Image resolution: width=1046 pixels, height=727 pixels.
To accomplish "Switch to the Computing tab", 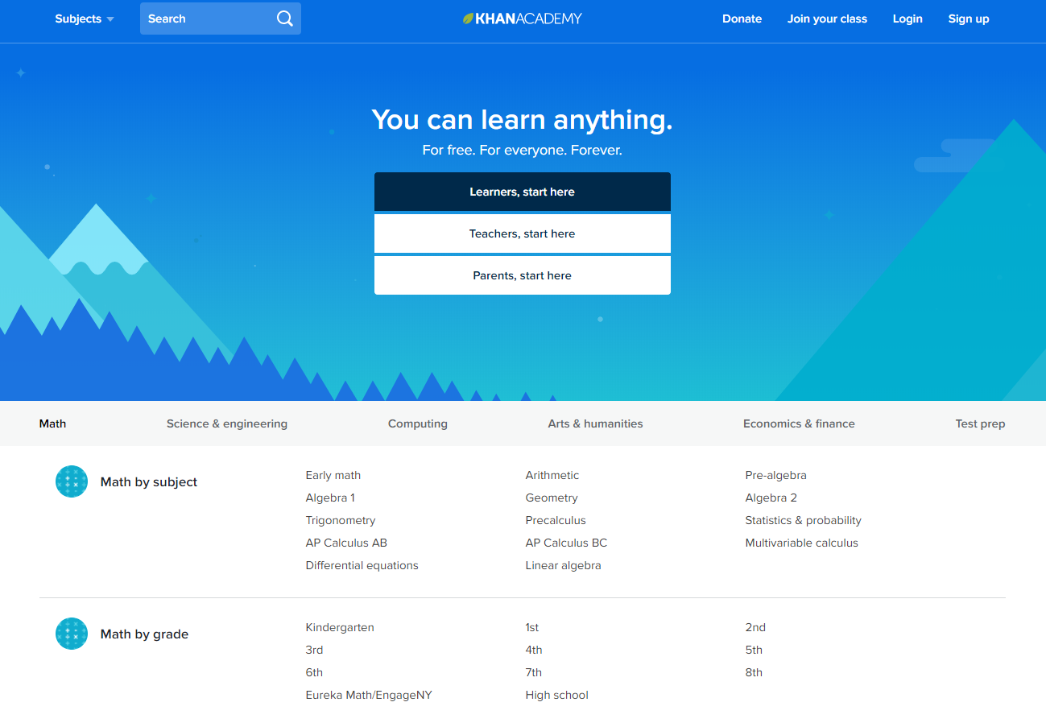I will point(418,423).
